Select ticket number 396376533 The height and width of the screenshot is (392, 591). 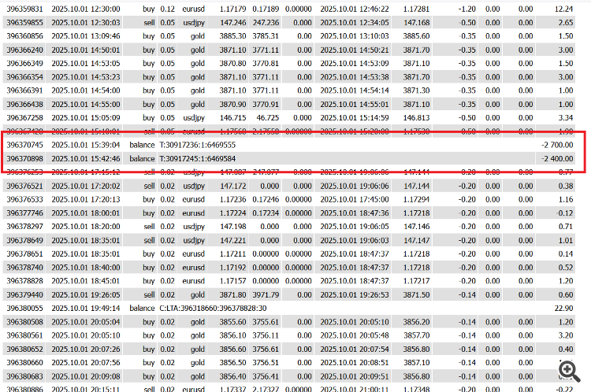[25, 199]
